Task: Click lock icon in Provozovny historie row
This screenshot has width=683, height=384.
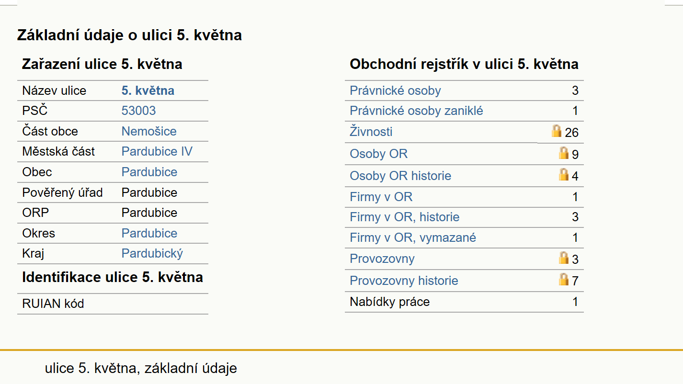Action: coord(564,279)
